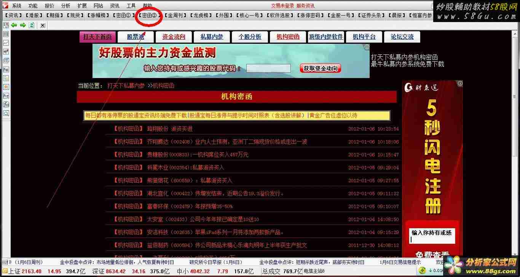Select the 【龙虎榜】 toolbar item
Viewport: 520px width, 277px height.
201,15
